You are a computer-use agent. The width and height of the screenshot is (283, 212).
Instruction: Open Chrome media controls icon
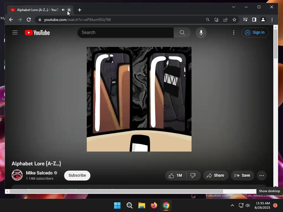[x=245, y=20]
